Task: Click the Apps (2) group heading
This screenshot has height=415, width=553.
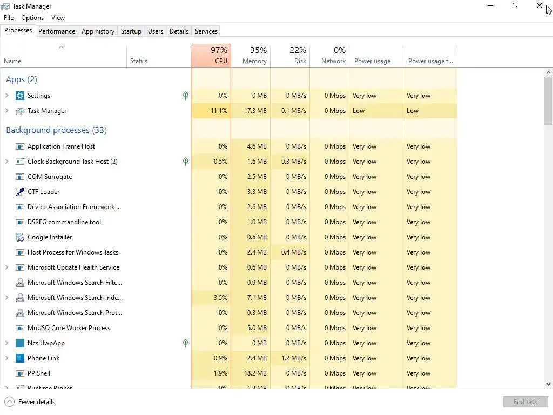Action: click(x=22, y=79)
